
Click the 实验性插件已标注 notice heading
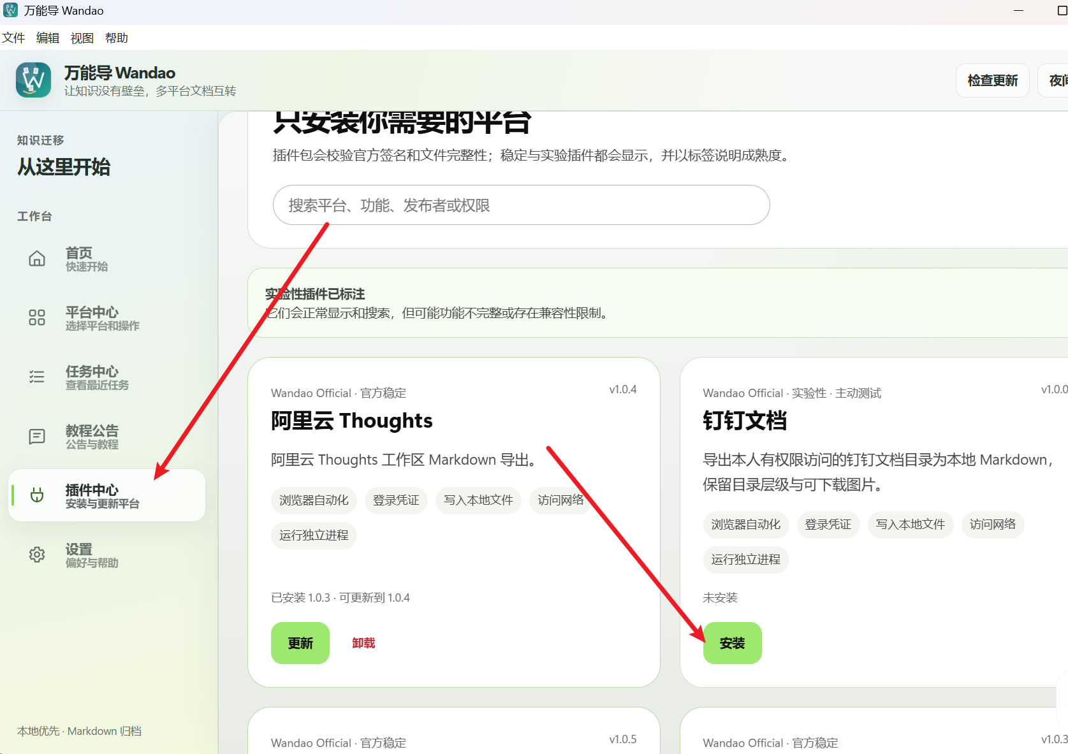tap(315, 294)
